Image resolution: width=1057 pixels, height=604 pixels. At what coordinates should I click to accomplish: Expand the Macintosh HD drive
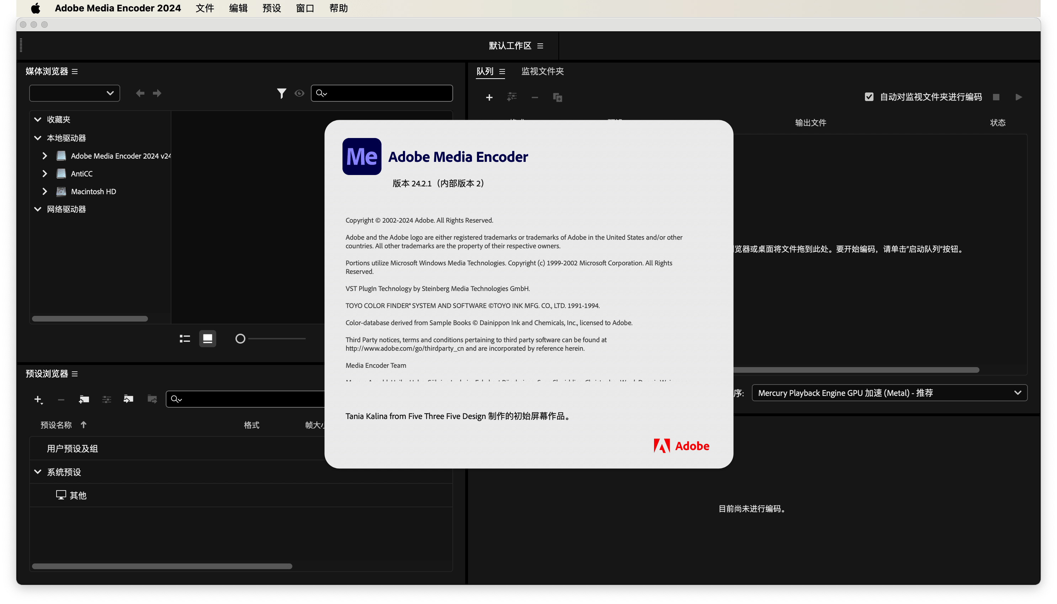click(45, 191)
